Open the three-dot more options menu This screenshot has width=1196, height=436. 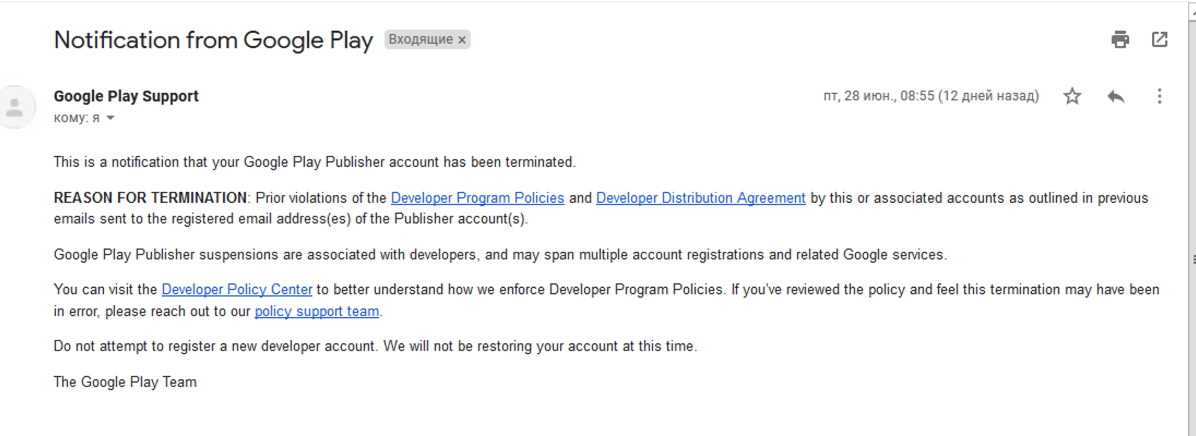[x=1159, y=96]
